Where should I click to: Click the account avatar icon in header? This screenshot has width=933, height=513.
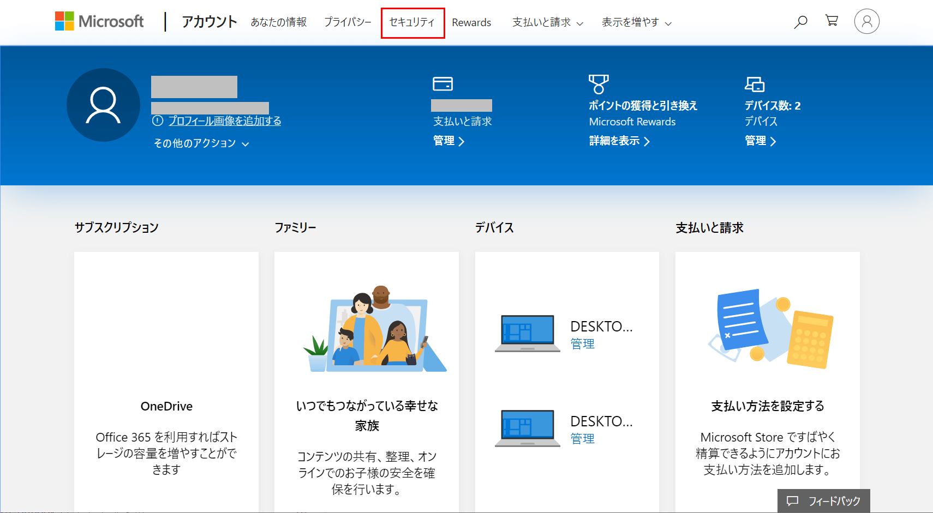(x=866, y=22)
